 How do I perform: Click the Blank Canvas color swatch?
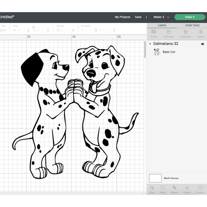tap(155, 178)
